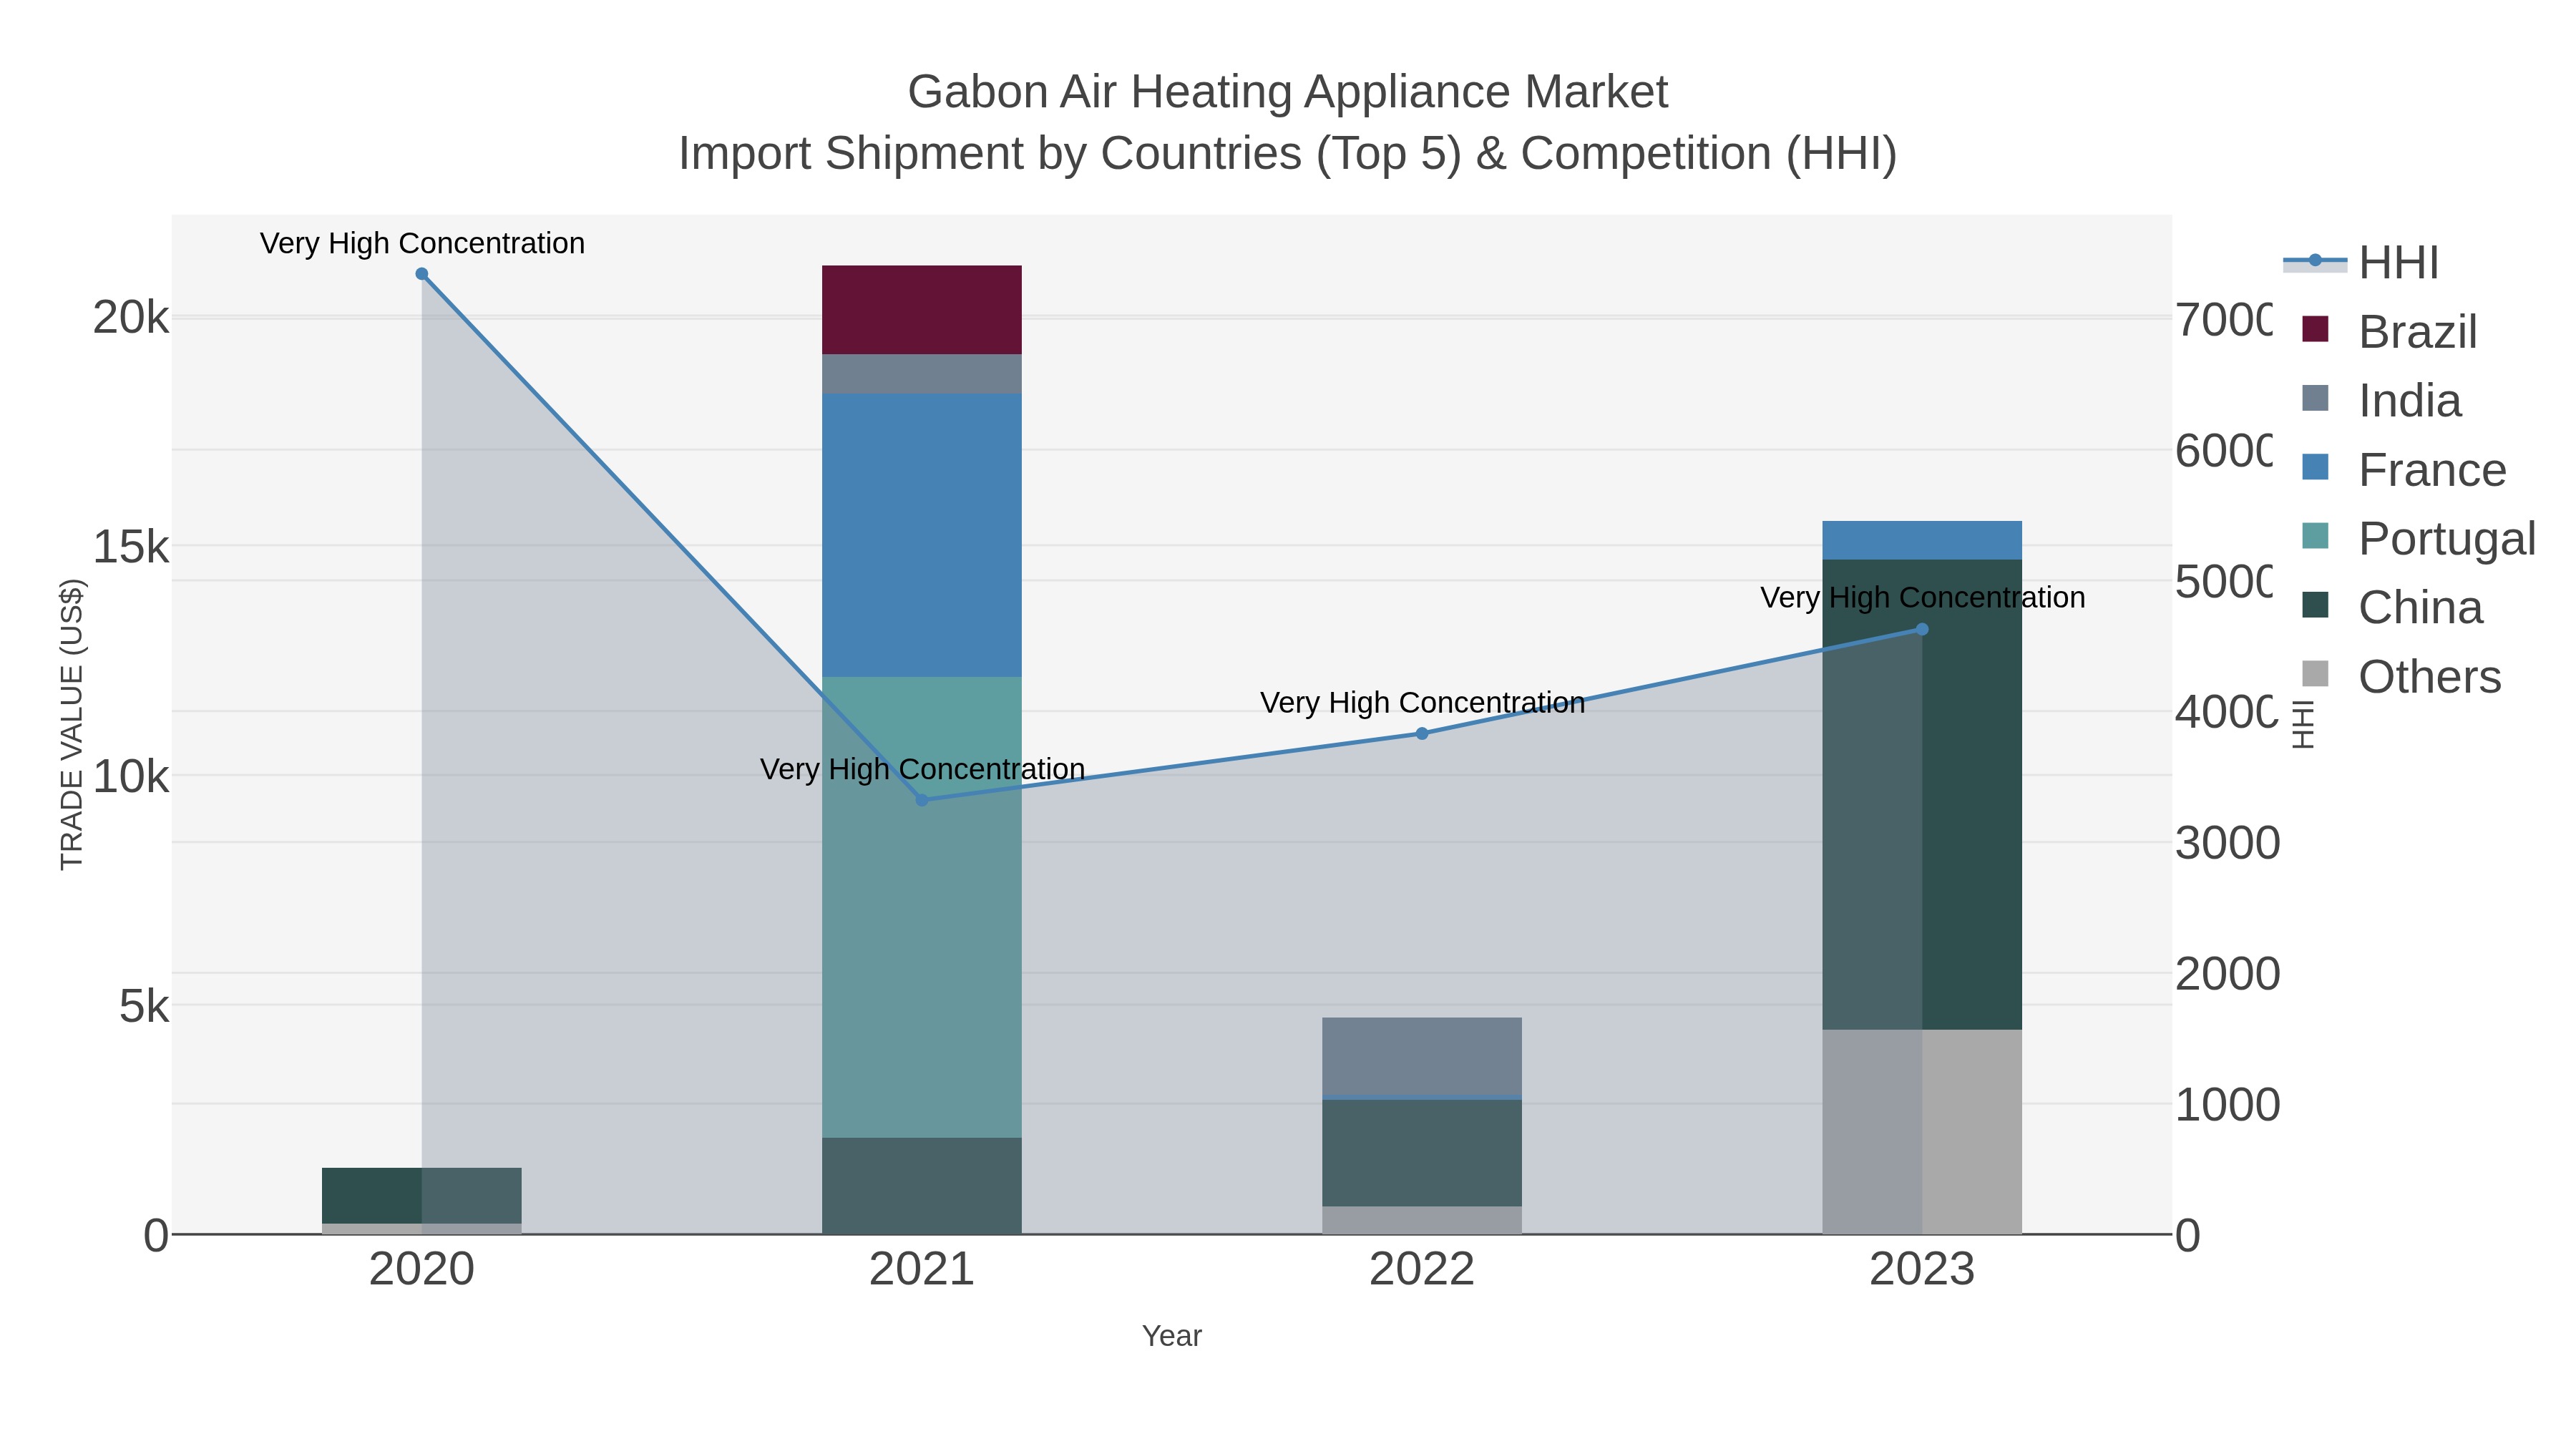2576x1449 pixels.
Task: Click the 2023 x-axis year label
Action: pyautogui.click(x=1922, y=1270)
